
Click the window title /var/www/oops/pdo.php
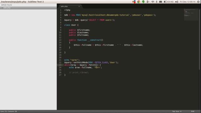[22, 2]
